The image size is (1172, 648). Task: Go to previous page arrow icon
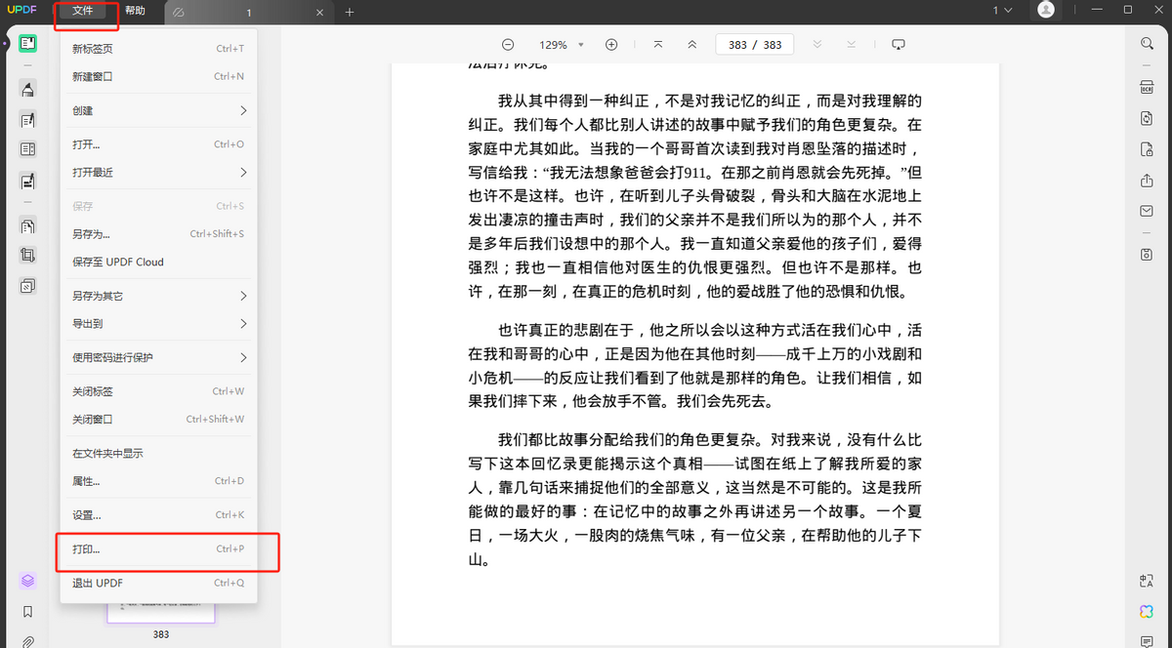click(x=692, y=45)
